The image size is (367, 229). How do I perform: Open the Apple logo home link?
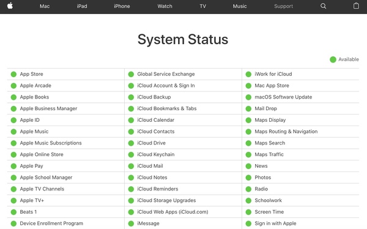coord(10,6)
